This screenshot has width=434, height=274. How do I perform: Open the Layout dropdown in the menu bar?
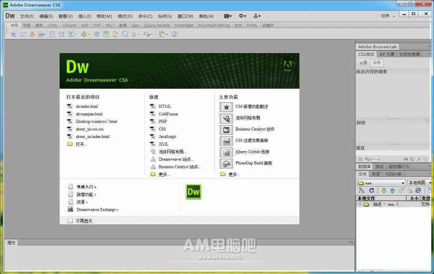click(x=228, y=16)
